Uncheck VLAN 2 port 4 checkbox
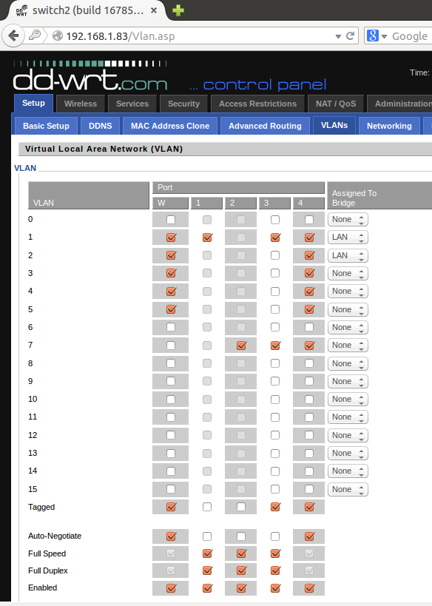This screenshot has height=606, width=432. pyautogui.click(x=309, y=255)
